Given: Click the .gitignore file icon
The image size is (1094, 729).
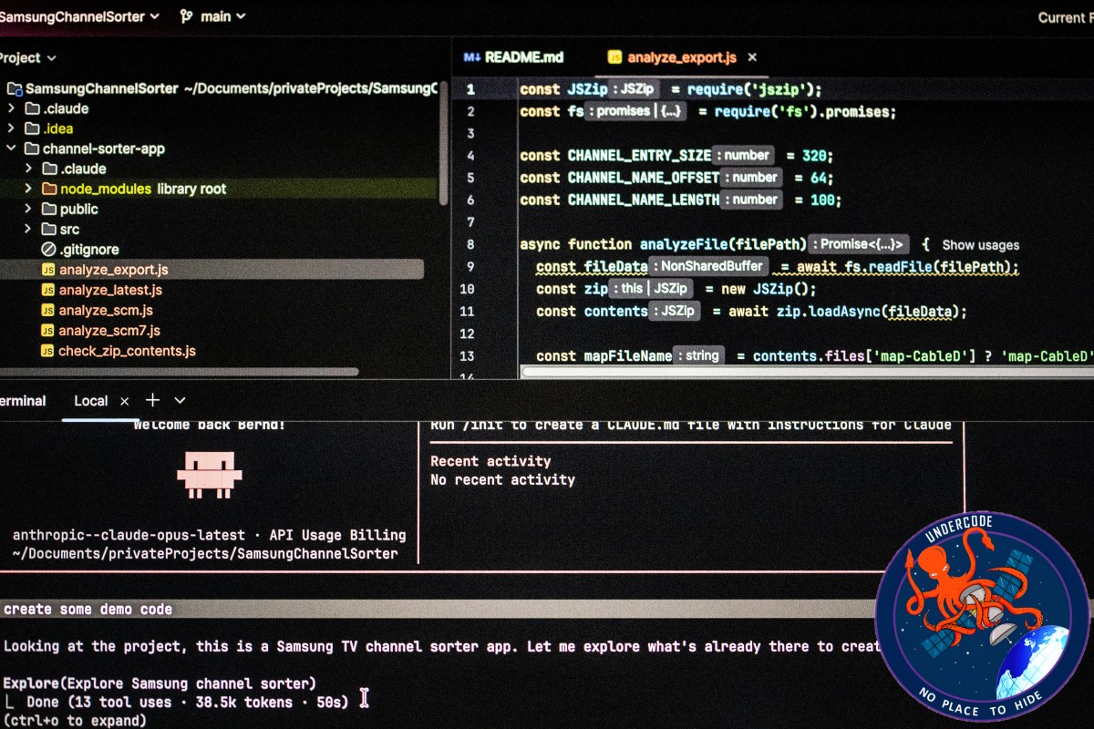Looking at the screenshot, I should [48, 249].
